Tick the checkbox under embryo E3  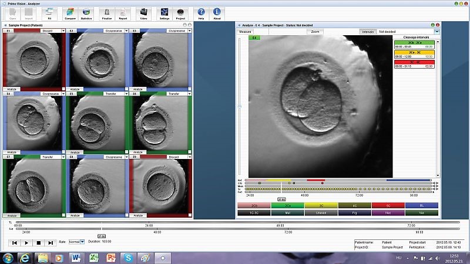(189, 89)
